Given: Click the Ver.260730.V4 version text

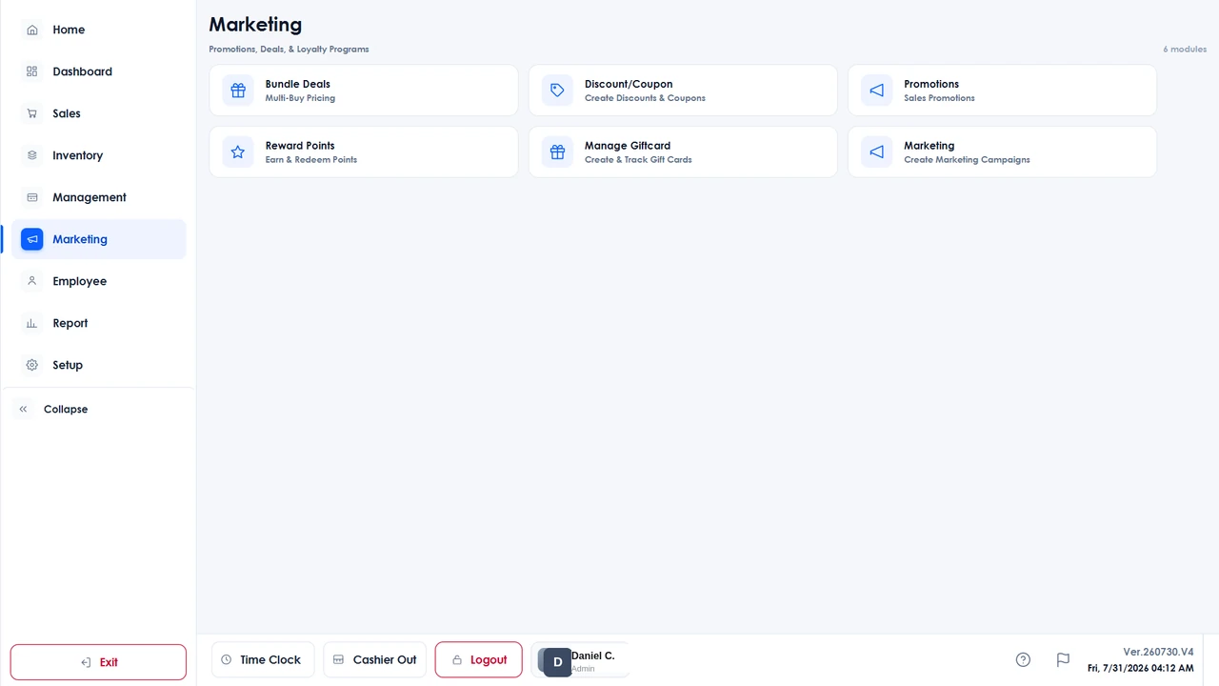Looking at the screenshot, I should pos(1158,652).
